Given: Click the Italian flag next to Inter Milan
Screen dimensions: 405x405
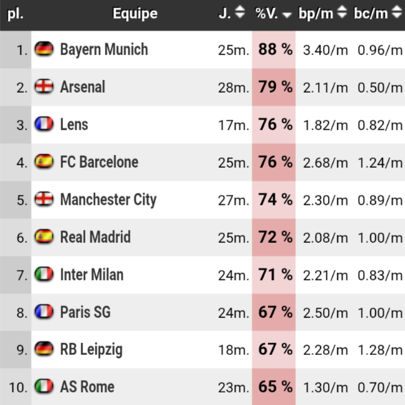Looking at the screenshot, I should point(44,275).
